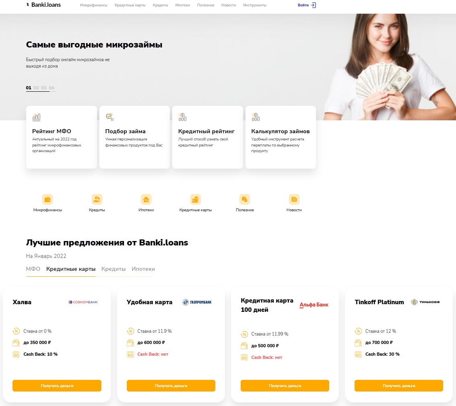Click the login arrow icon beside Войти
Image resolution: width=456 pixels, height=406 pixels.
click(x=314, y=5)
